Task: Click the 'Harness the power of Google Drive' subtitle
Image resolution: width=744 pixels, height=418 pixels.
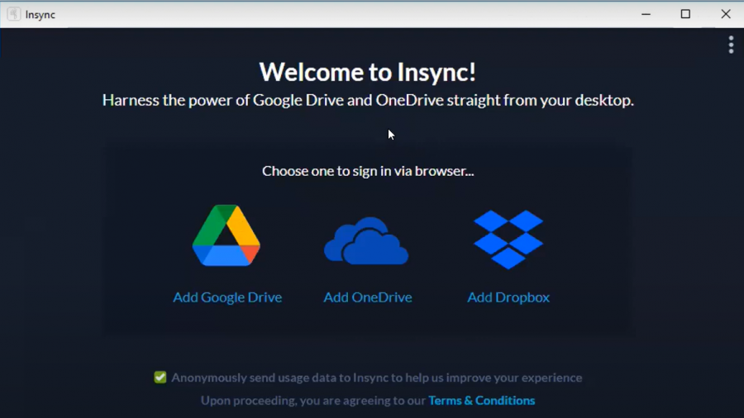Action: pyautogui.click(x=368, y=100)
